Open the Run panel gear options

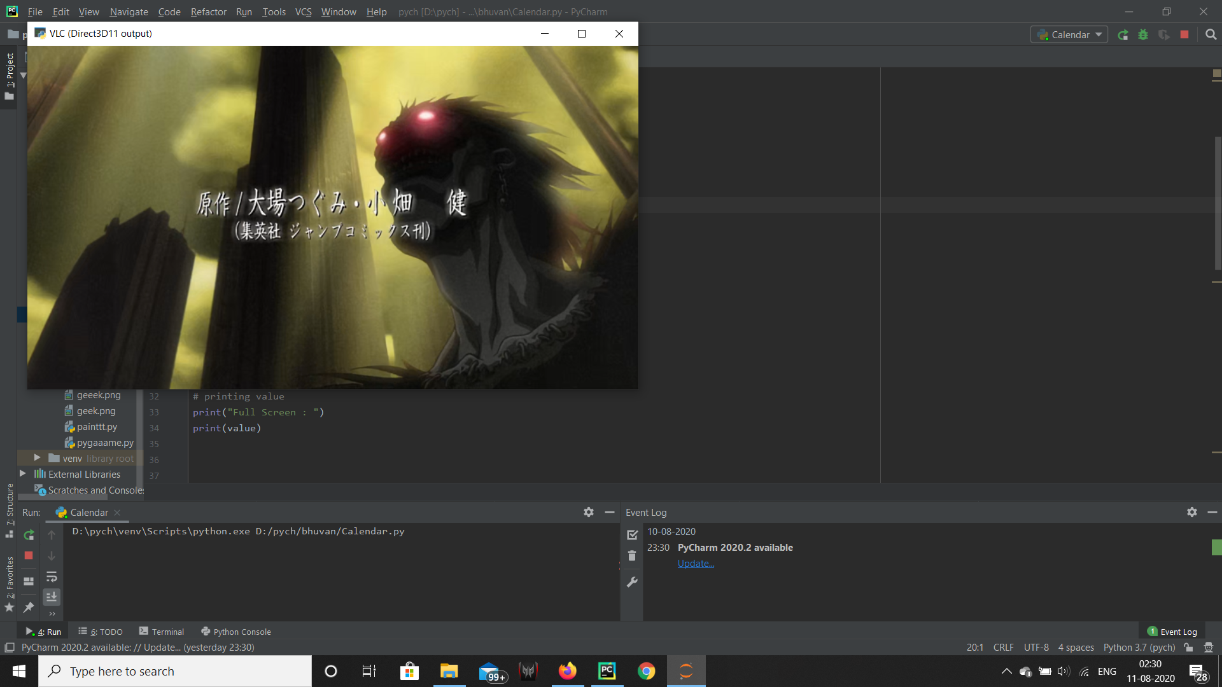point(589,512)
